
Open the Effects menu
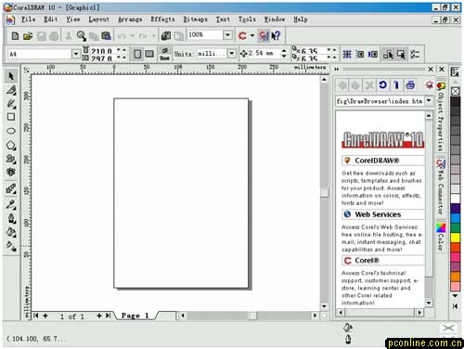click(x=162, y=19)
